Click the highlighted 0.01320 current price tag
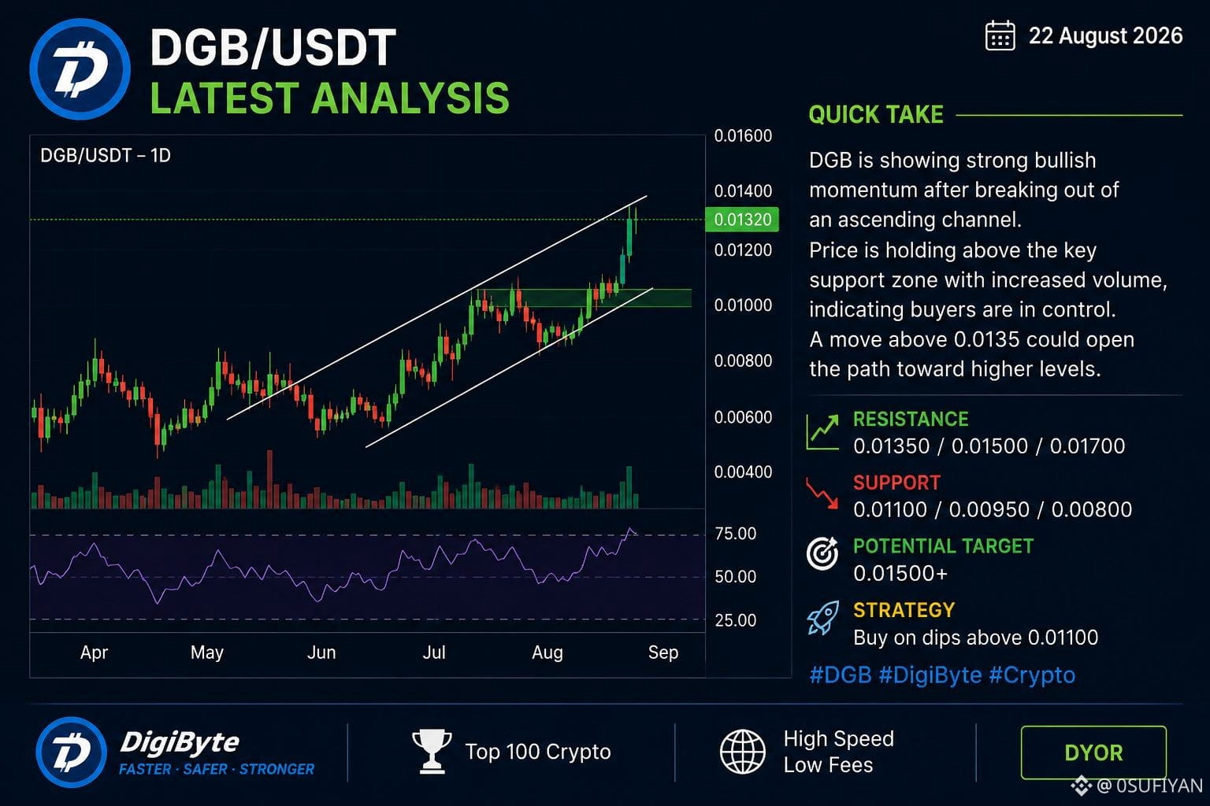1210x806 pixels. (742, 220)
